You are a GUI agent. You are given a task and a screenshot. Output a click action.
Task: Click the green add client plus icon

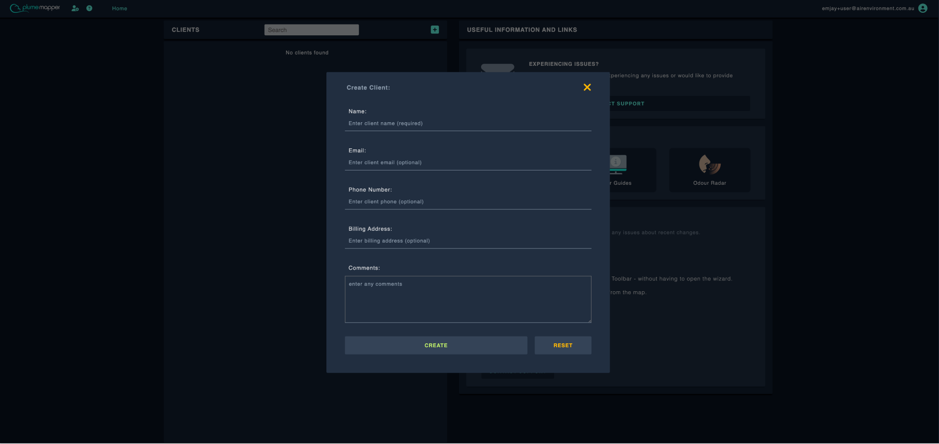[x=435, y=29]
